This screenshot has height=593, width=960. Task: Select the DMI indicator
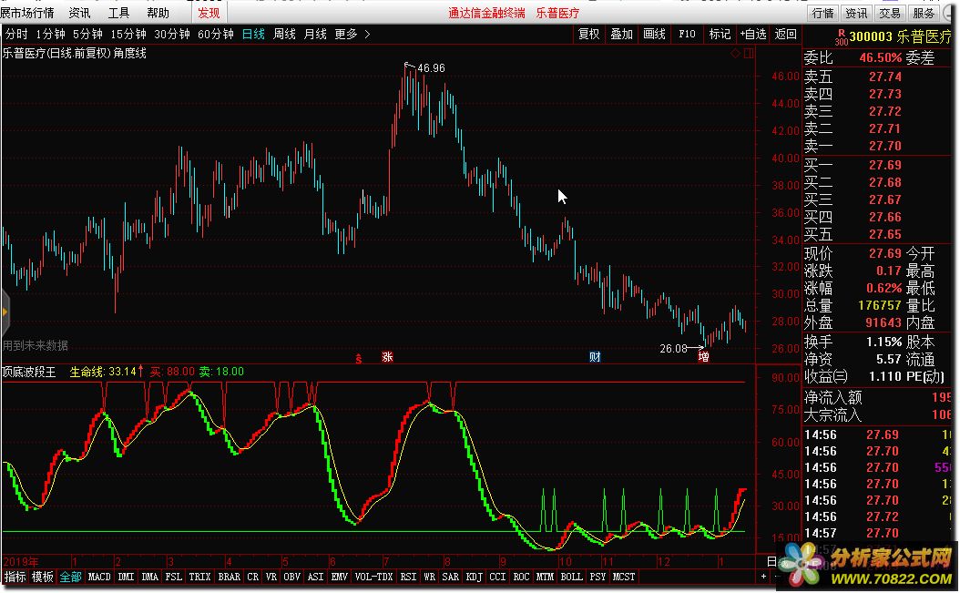click(126, 578)
